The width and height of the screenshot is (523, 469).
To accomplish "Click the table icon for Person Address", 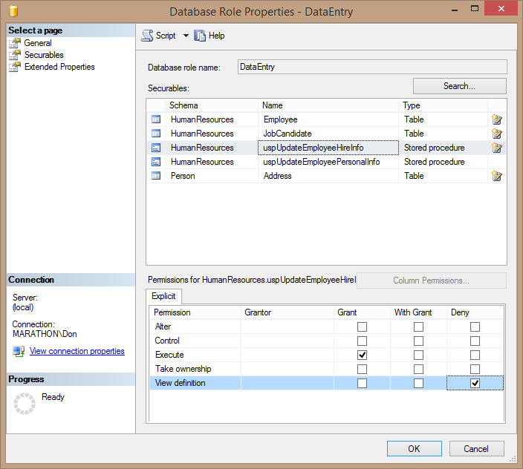I will 156,176.
